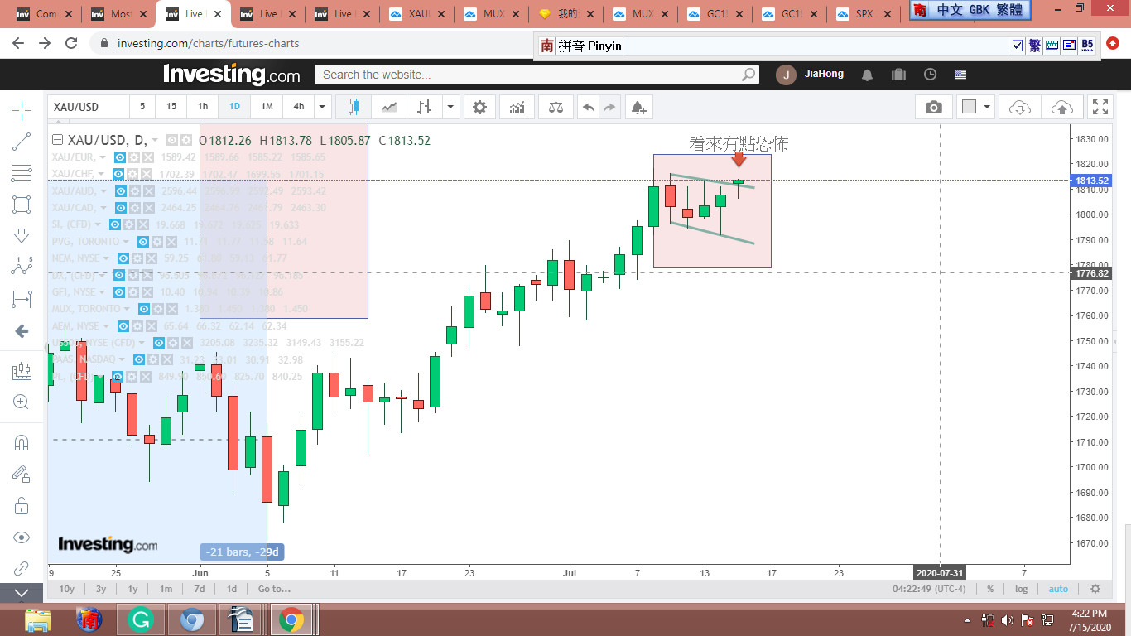Screen dimensions: 1131x636
Task: Open the indicators panel
Action: pyautogui.click(x=517, y=107)
